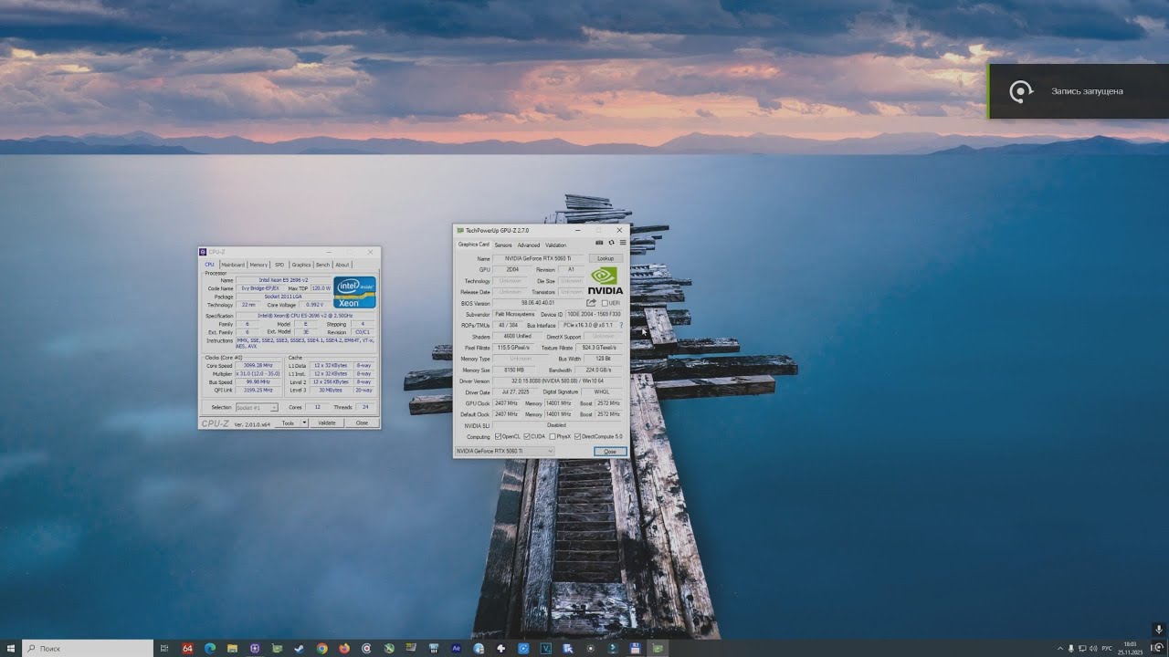1169x657 pixels.
Task: Click the Close button in GPU-Z
Action: 610,452
